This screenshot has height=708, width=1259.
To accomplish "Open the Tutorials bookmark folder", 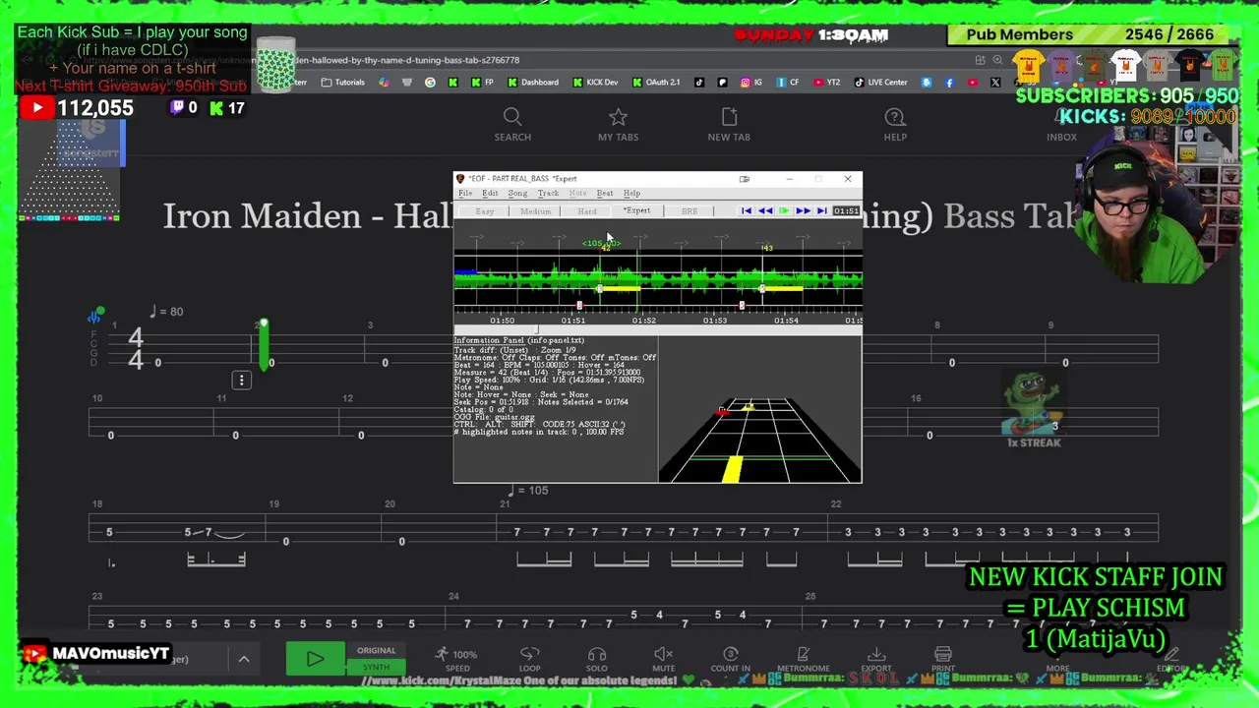I will 342,83.
